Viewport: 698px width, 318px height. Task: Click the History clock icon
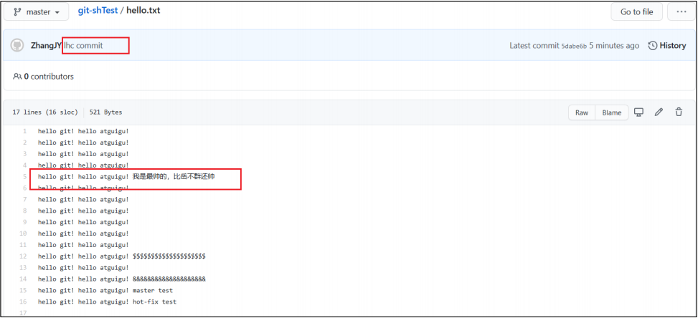pyautogui.click(x=653, y=45)
